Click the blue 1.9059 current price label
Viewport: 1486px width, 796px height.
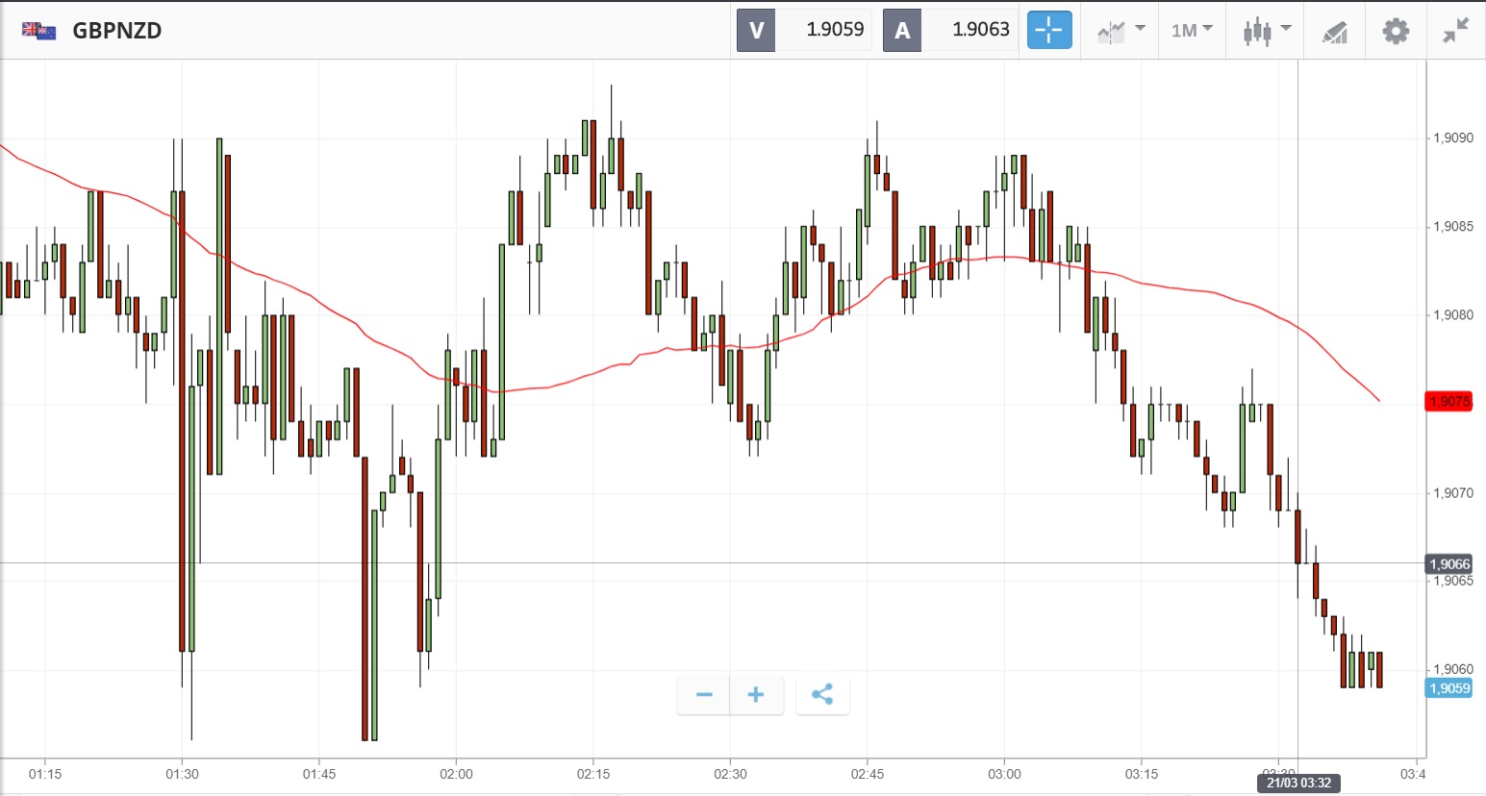pyautogui.click(x=1448, y=688)
